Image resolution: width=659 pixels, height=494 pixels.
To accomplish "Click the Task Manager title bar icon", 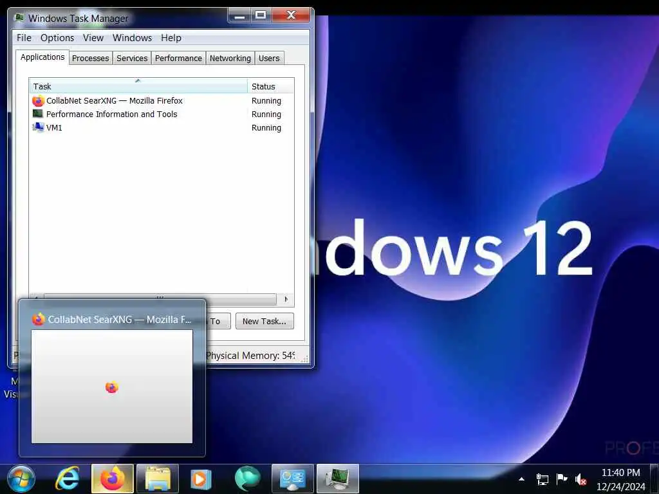I will 19,17.
